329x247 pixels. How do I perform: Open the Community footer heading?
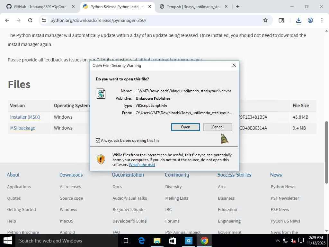click(177, 175)
